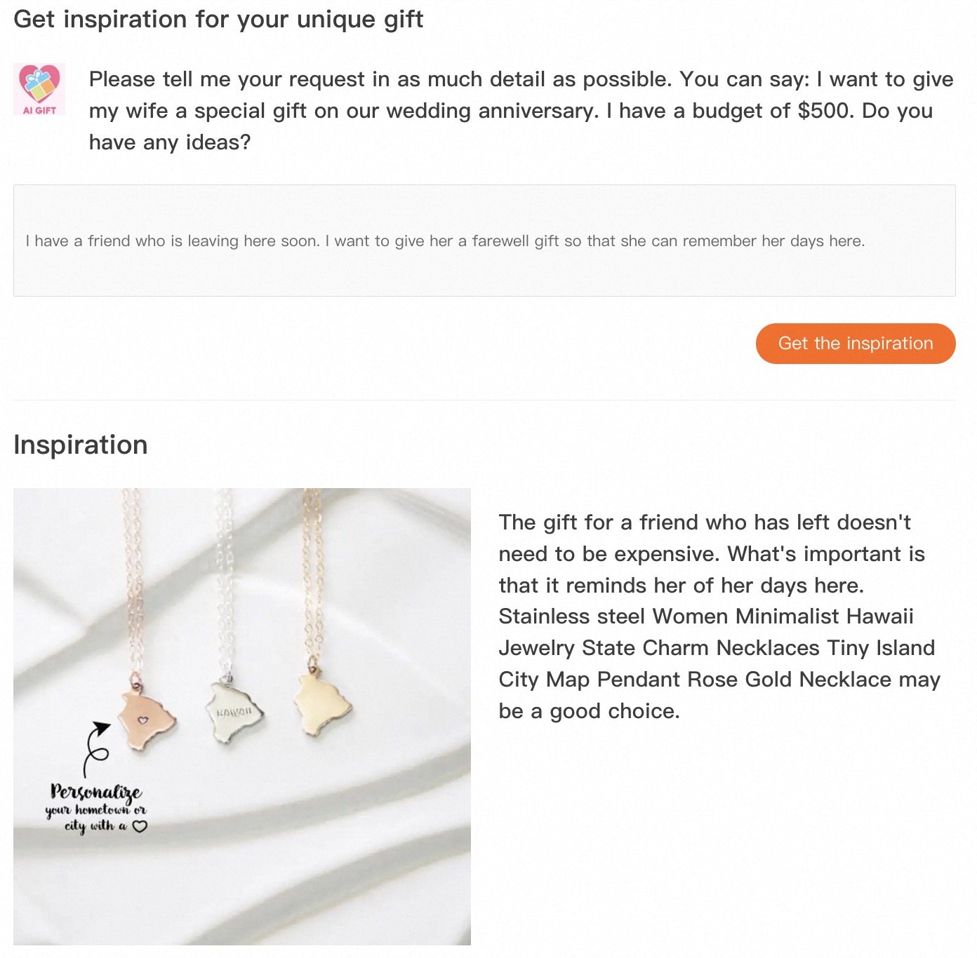
Task: Click the small heart outline after "city with a"
Action: (x=140, y=826)
